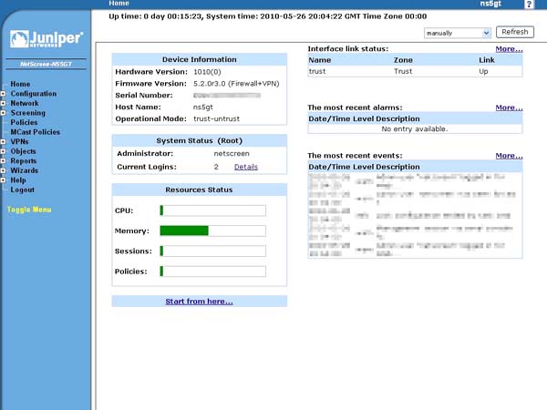This screenshot has width=547, height=410.
Task: Open the Objects section
Action: pos(23,151)
